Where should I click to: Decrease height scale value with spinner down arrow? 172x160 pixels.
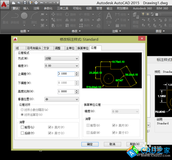77,93
